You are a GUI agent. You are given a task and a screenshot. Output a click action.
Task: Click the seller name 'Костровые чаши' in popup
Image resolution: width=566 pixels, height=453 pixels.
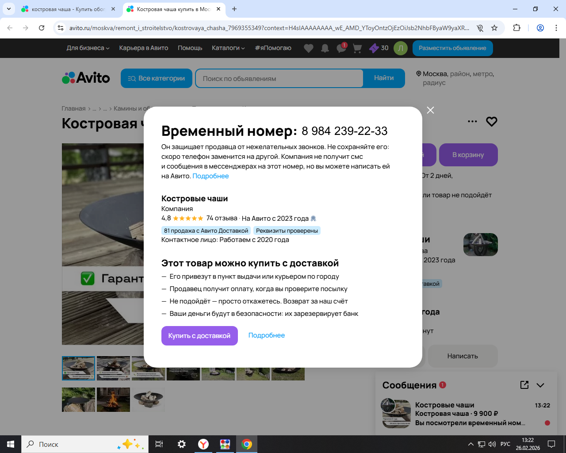click(195, 199)
